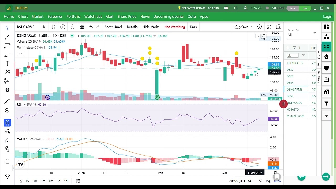Image resolution: width=336 pixels, height=189 pixels.
Task: Open the chart layout grid selector
Action: (x=82, y=27)
